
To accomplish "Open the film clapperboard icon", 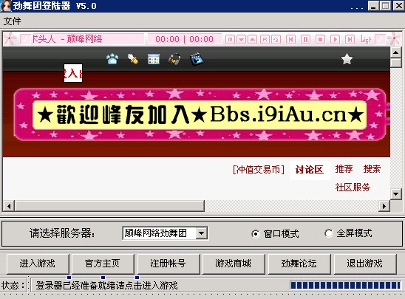I will [x=197, y=59].
